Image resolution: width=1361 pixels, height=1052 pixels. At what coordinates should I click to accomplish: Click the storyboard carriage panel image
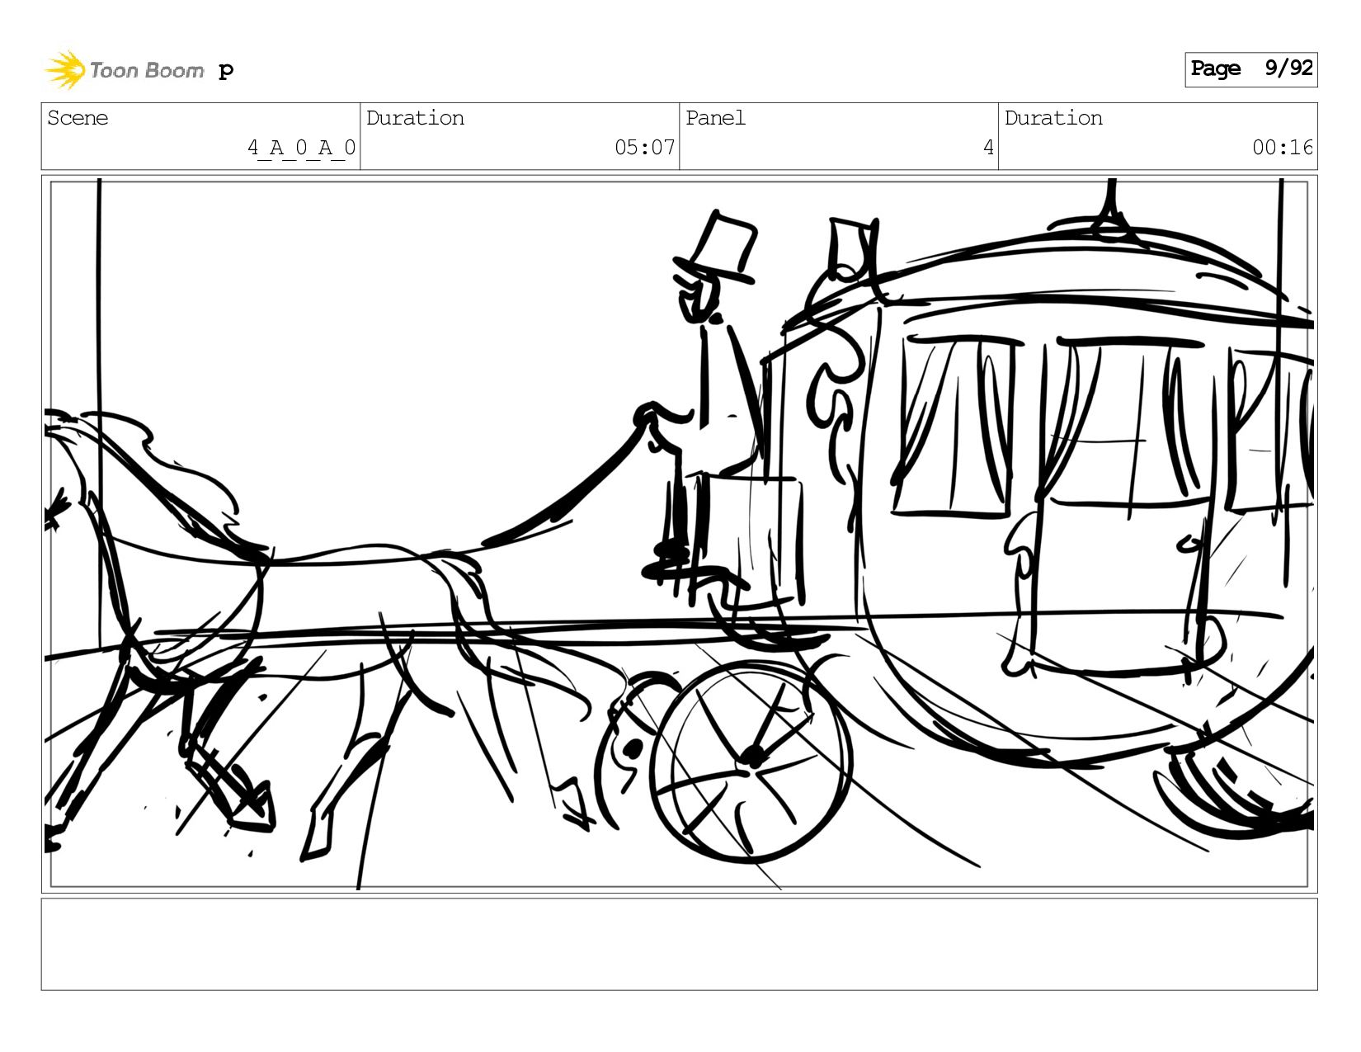click(679, 534)
